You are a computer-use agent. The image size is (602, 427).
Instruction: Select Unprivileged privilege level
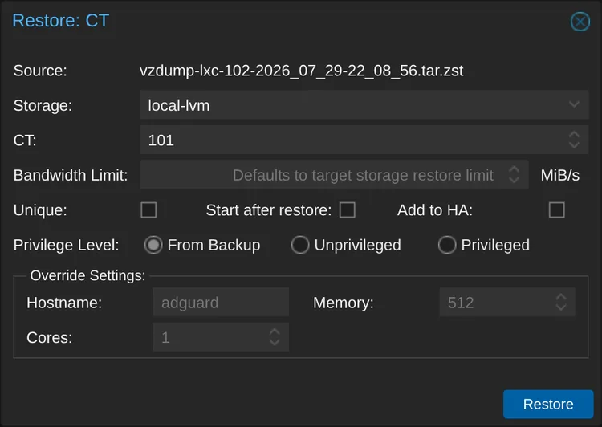pyautogui.click(x=300, y=245)
